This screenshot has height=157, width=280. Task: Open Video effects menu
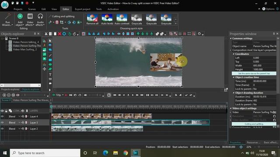click(30, 20)
